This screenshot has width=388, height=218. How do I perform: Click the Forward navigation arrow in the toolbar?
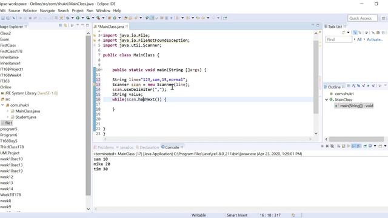click(213, 18)
